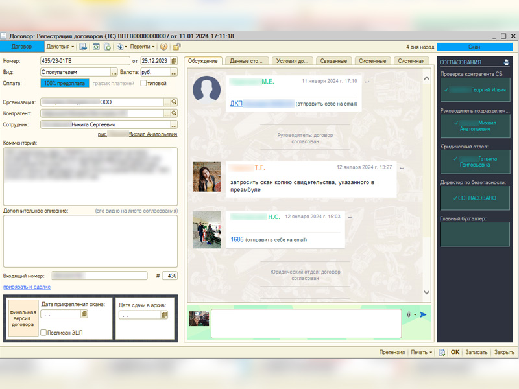Click the Записать button
The width and height of the screenshot is (519, 389).
point(476,353)
